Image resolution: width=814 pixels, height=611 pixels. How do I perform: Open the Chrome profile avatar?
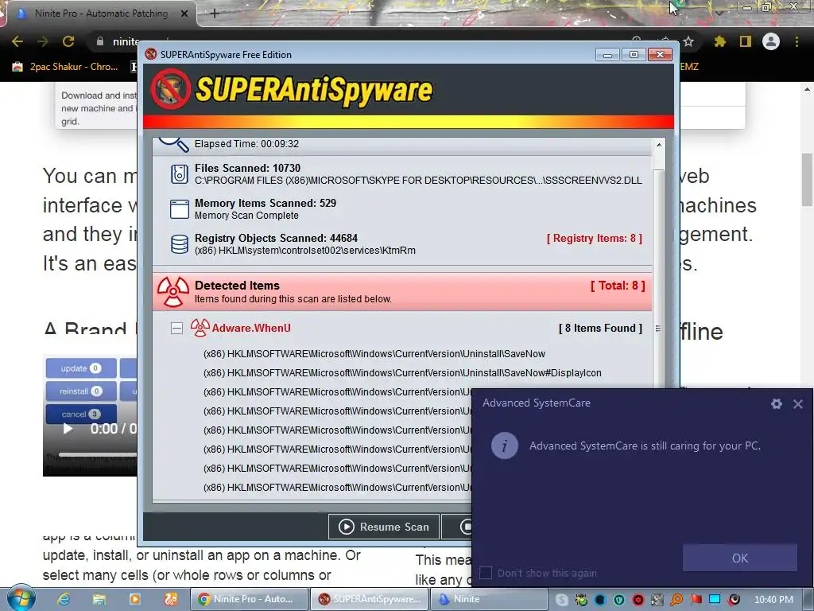(771, 41)
